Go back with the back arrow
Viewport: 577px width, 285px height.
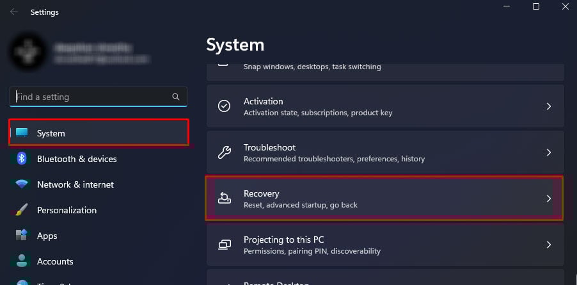13,12
